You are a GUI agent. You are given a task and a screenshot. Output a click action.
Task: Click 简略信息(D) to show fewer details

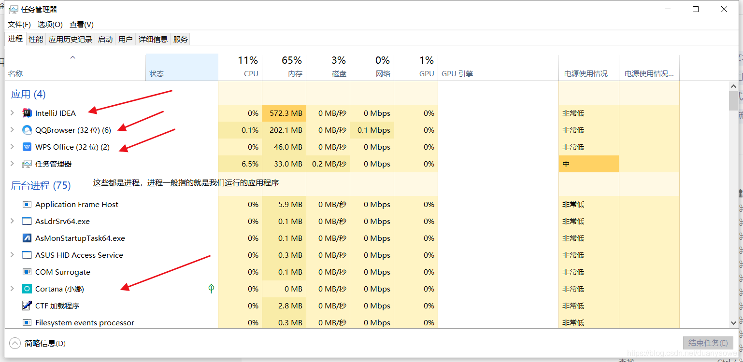[45, 344]
